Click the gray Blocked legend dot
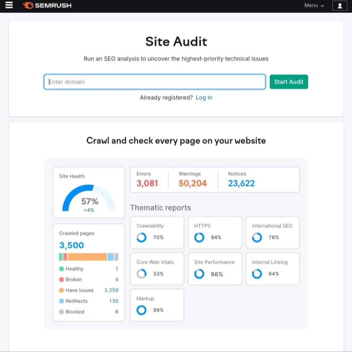This screenshot has height=352, width=352. click(x=61, y=312)
